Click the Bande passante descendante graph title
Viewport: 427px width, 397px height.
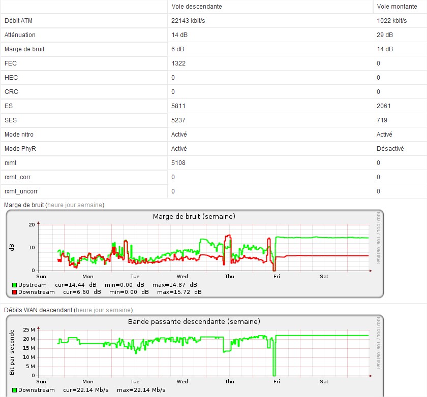point(194,321)
